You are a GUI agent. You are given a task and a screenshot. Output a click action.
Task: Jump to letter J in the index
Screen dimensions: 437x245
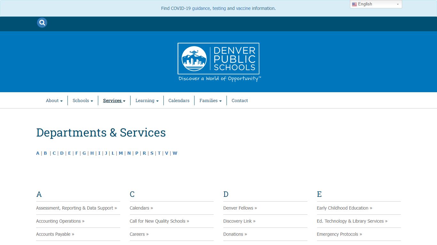[106, 153]
